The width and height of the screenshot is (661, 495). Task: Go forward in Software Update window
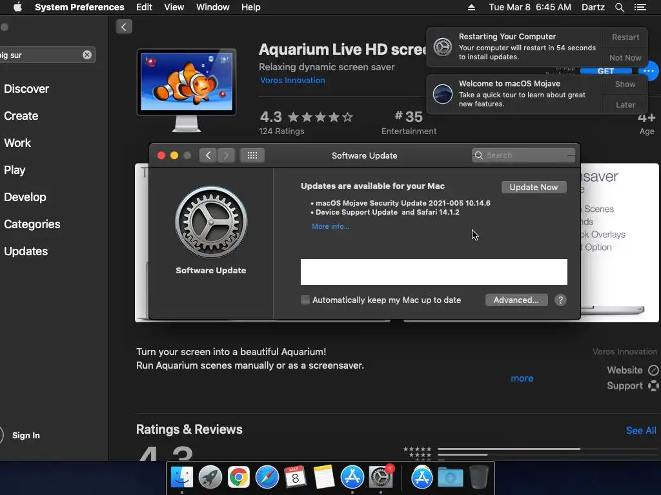[x=226, y=155]
